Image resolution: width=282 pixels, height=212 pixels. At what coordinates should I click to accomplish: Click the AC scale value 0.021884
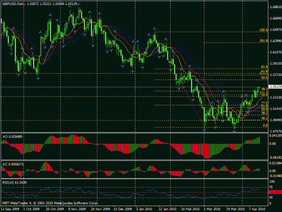coord(276,163)
